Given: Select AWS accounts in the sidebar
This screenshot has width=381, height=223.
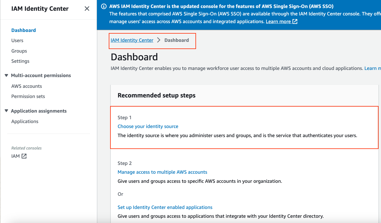Looking at the screenshot, I should (27, 86).
